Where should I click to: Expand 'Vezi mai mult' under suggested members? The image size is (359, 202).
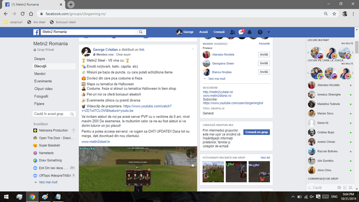(x=217, y=79)
